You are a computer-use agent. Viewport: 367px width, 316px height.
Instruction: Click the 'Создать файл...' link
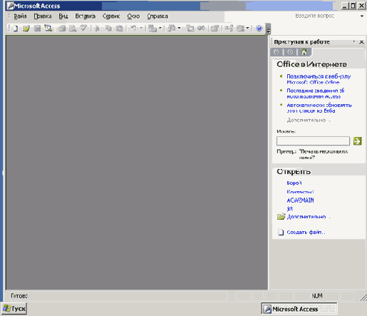[306, 232]
